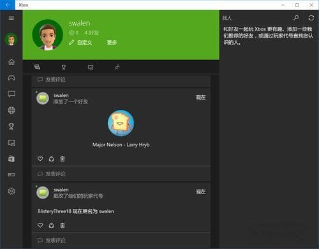Image resolution: width=319 pixels, height=249 pixels.
Task: Click 发表评论 below the gamertag post
Action: point(121,241)
